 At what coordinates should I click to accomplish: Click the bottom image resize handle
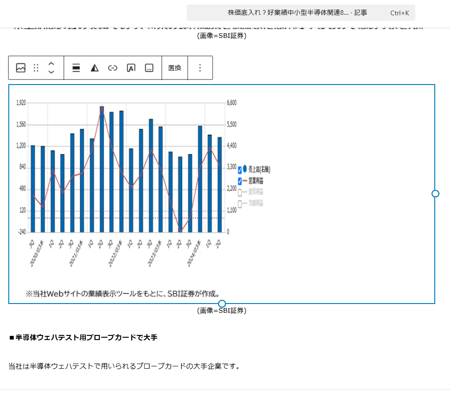[222, 304]
